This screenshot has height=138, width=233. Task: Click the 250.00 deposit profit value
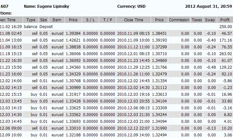point(226,27)
